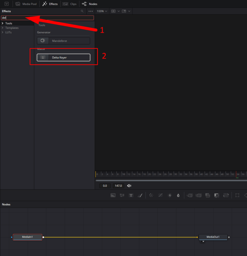The image size is (247, 256).
Task: Click the Delta Keyer matte icon
Action: click(x=43, y=57)
